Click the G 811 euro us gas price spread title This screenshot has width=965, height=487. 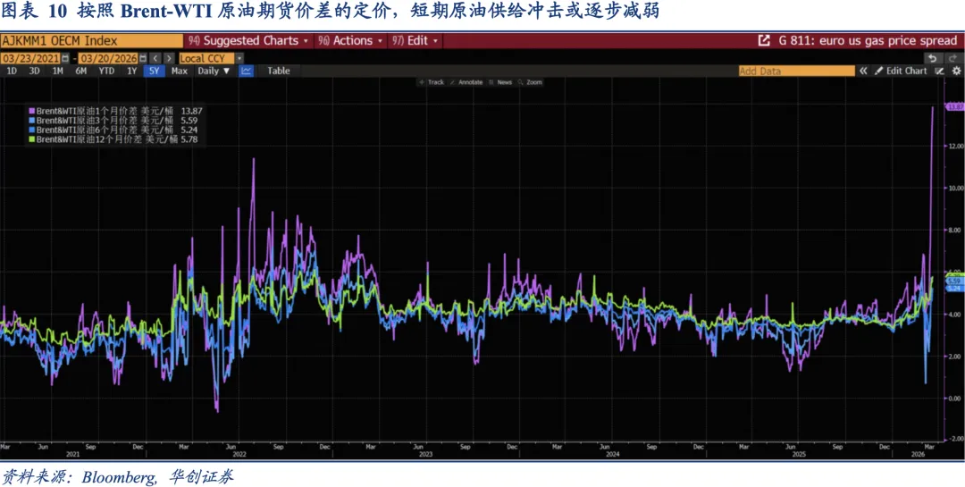point(867,41)
